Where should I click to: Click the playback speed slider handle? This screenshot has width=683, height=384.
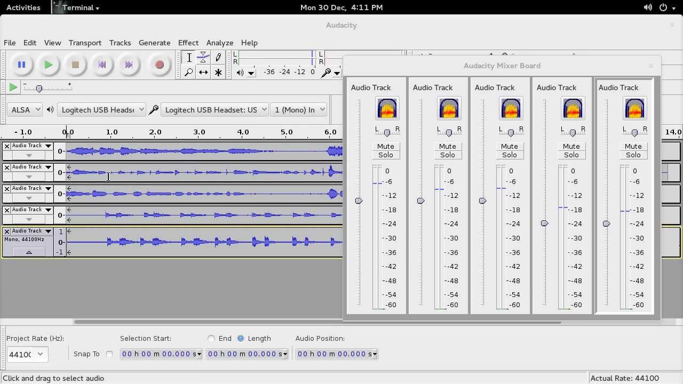pos(39,89)
